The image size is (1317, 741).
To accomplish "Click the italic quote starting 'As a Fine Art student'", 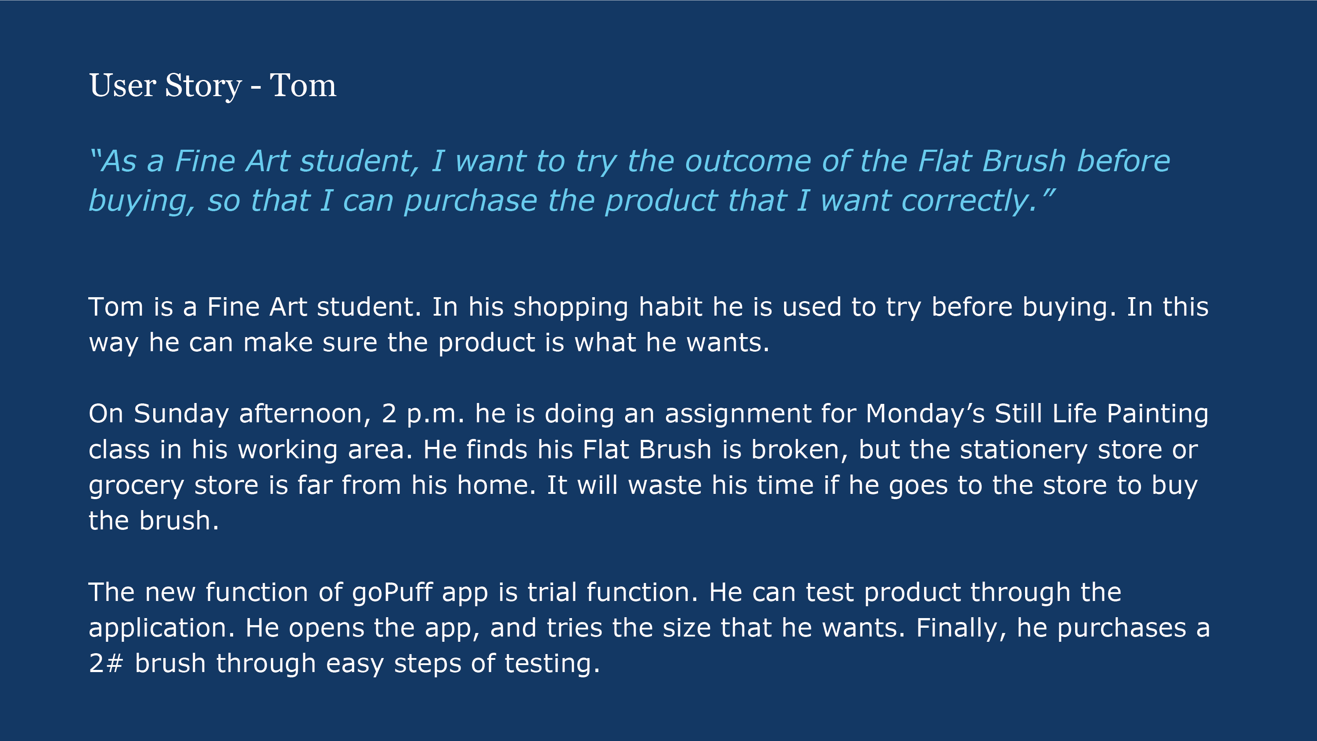I will point(630,180).
